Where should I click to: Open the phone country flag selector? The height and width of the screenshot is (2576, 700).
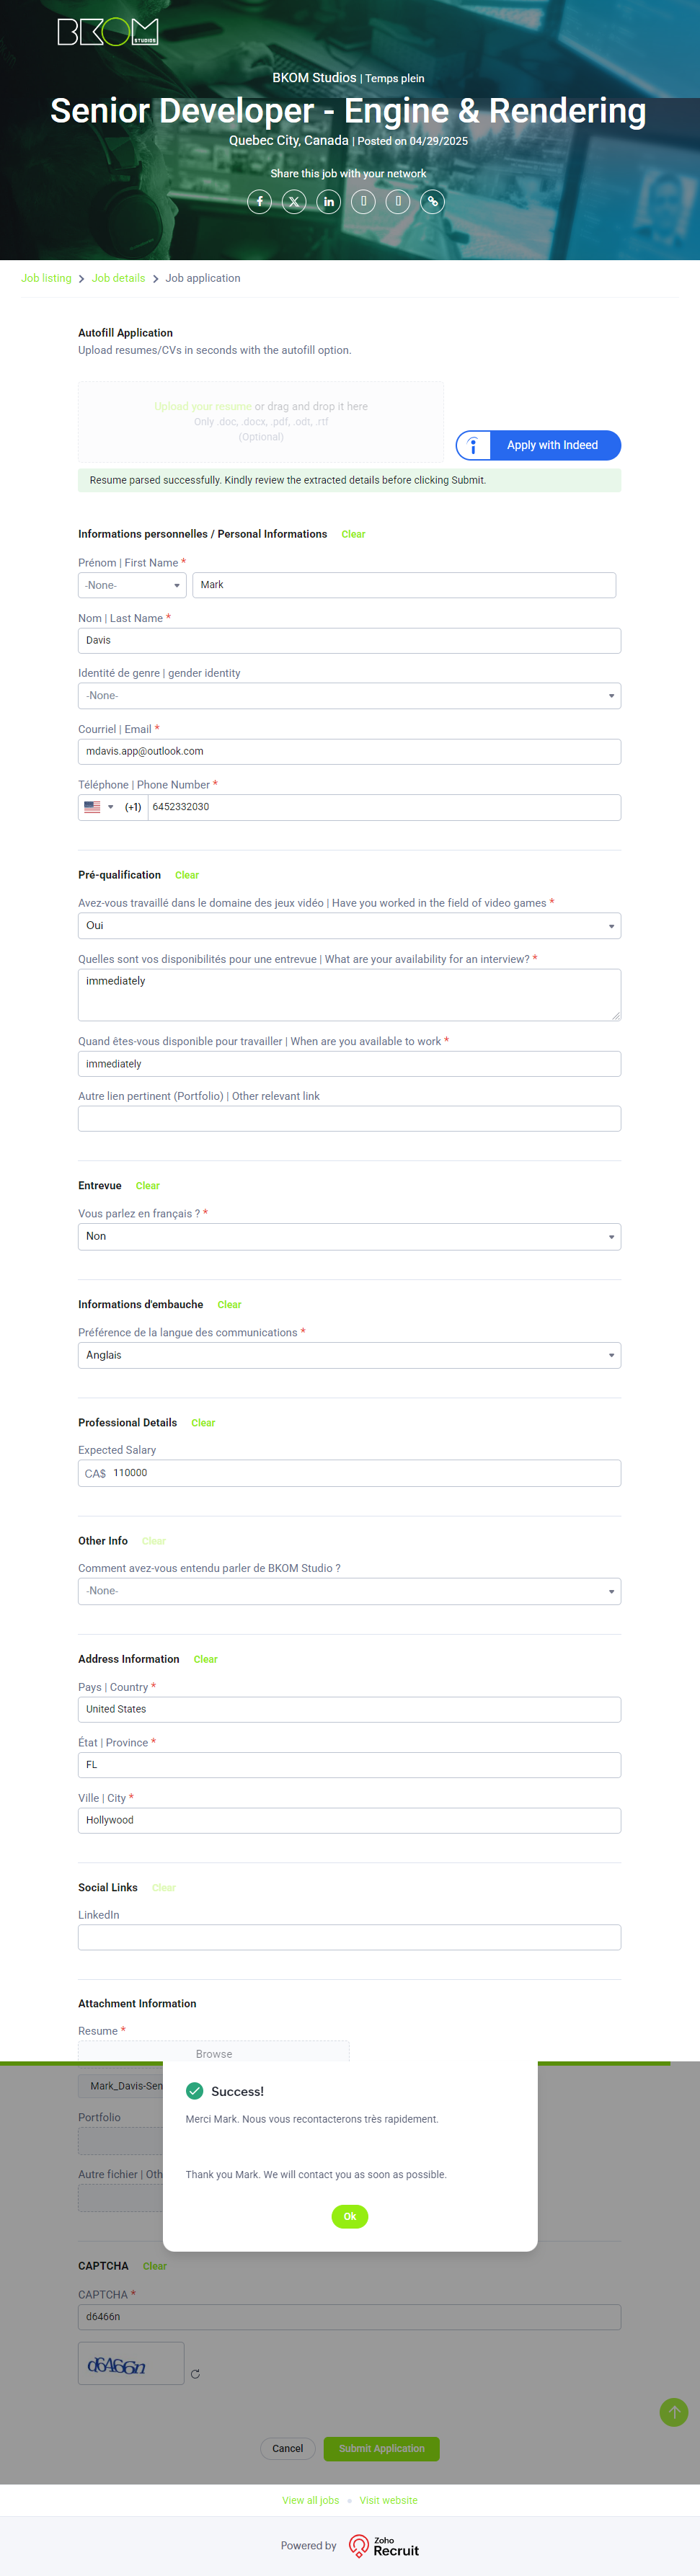pyautogui.click(x=98, y=807)
